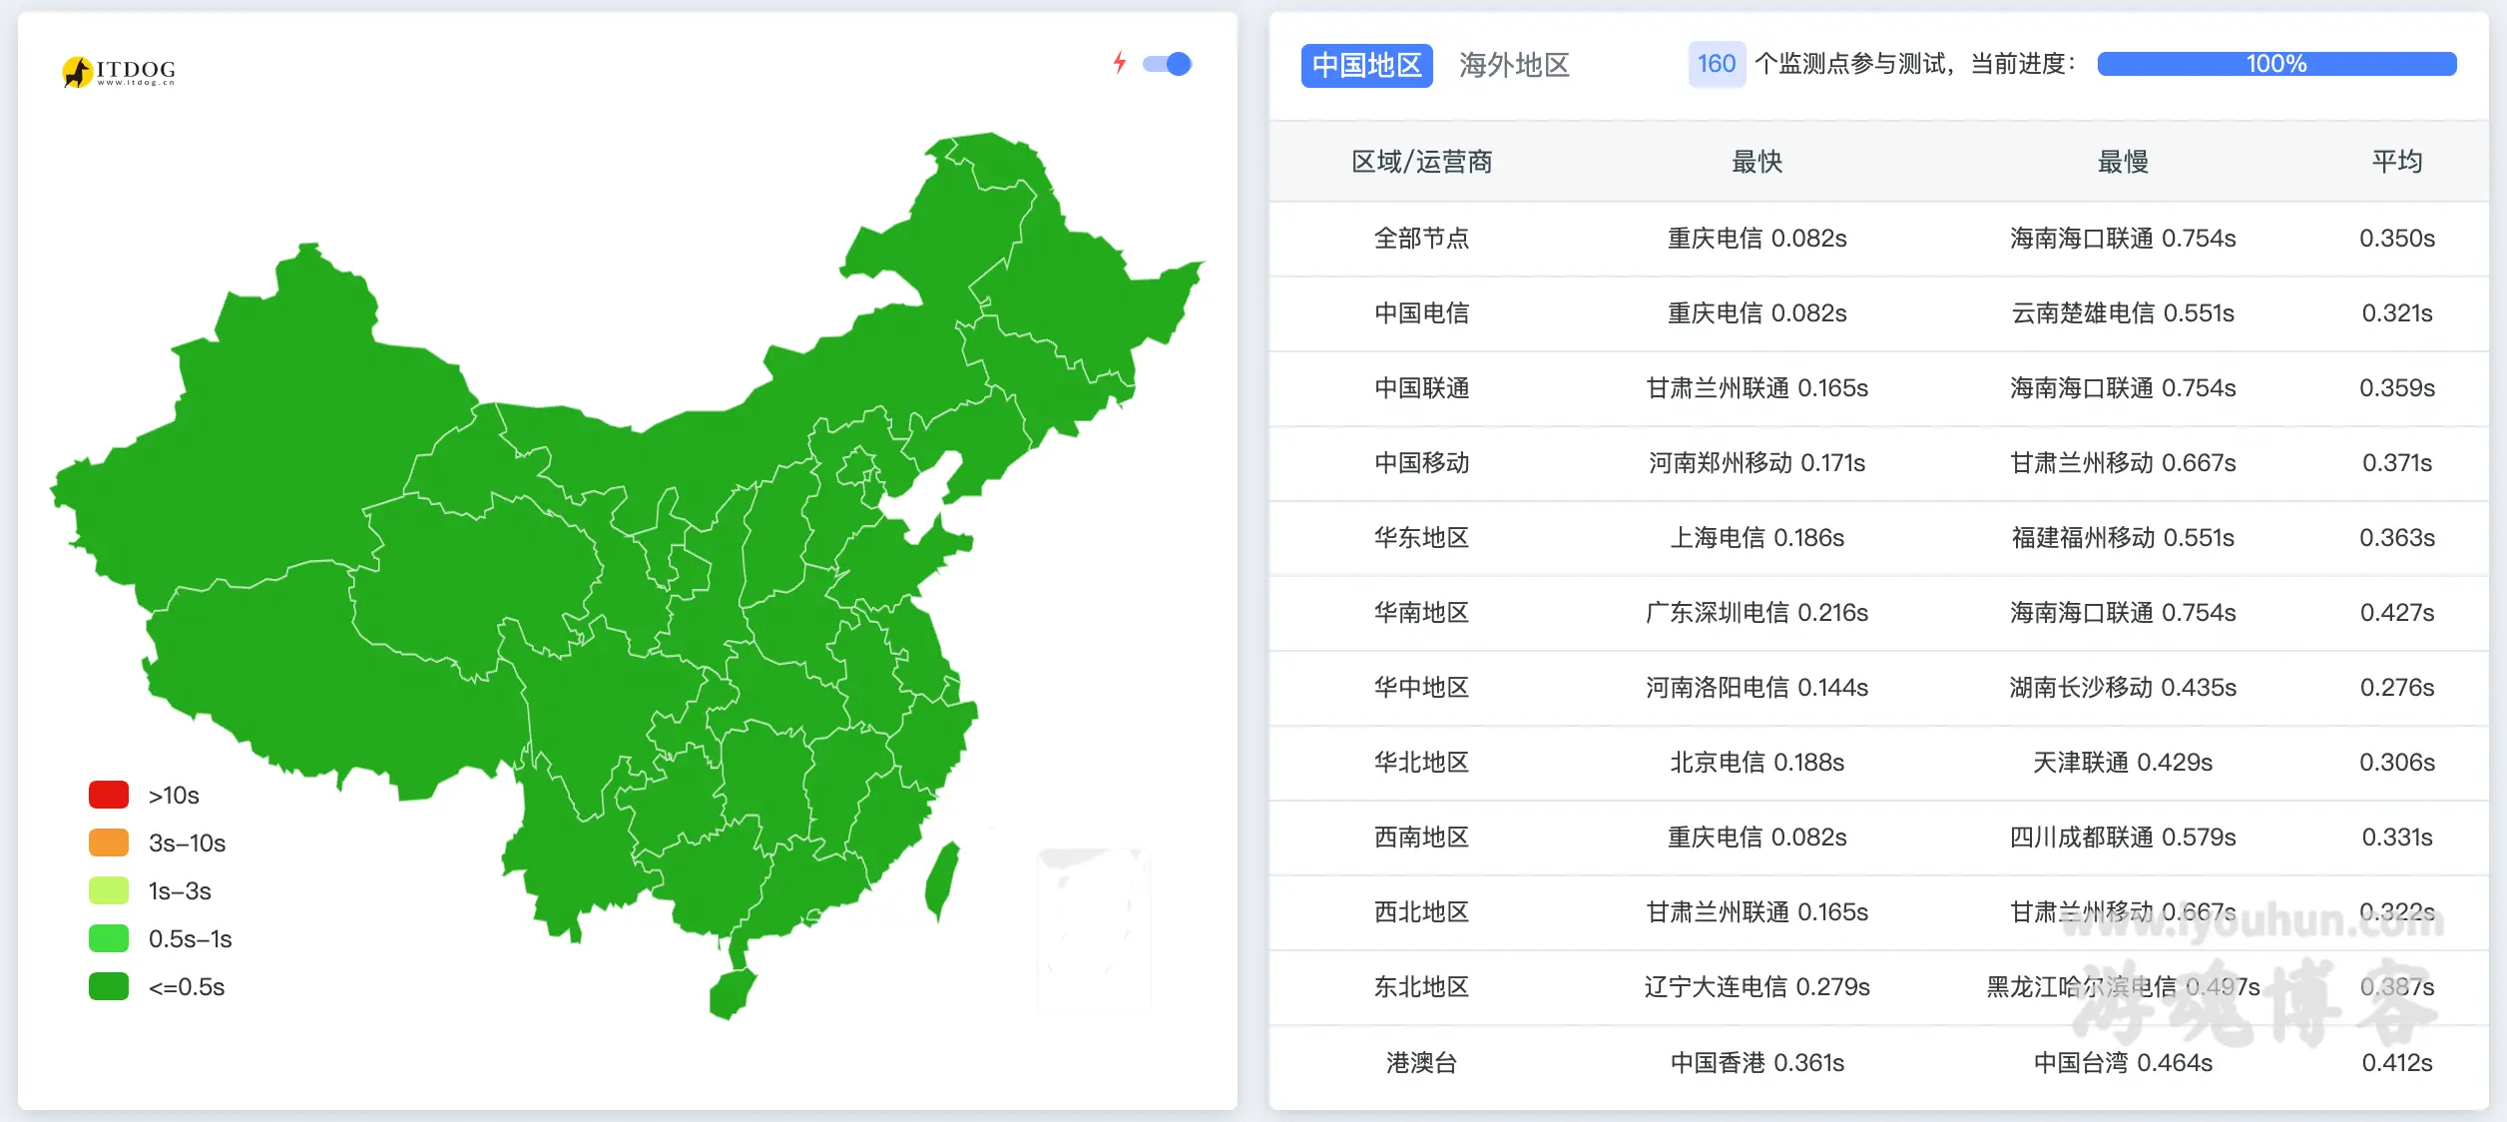
Task: Click the dark green <=0.5s legend swatch
Action: (x=108, y=986)
